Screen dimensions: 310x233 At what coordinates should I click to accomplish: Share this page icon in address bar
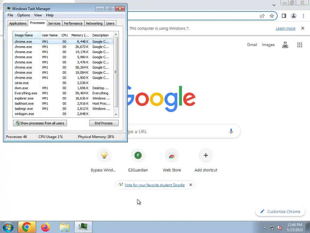[262, 16]
